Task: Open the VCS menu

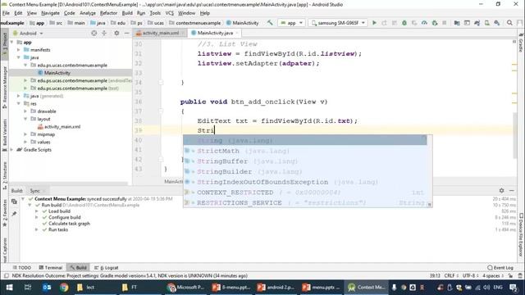Action: pyautogui.click(x=170, y=13)
